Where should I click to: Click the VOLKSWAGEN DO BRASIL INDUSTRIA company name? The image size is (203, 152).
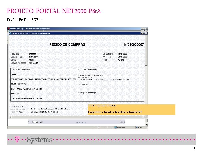pos(44,79)
